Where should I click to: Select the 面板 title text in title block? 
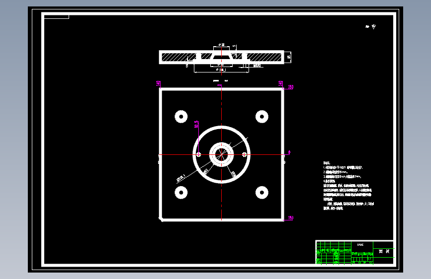point(384,251)
